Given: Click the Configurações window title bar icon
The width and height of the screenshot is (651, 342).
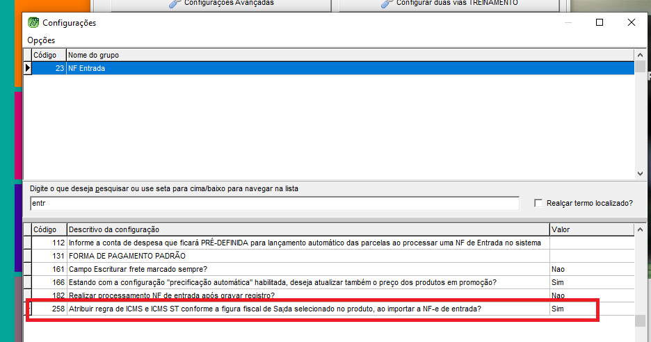Looking at the screenshot, I should (x=33, y=23).
